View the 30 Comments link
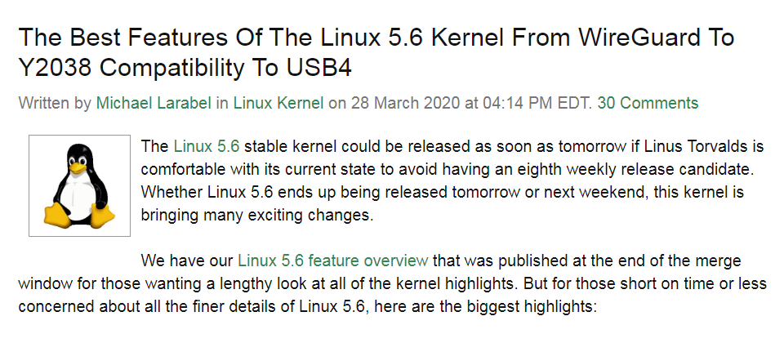 [648, 103]
